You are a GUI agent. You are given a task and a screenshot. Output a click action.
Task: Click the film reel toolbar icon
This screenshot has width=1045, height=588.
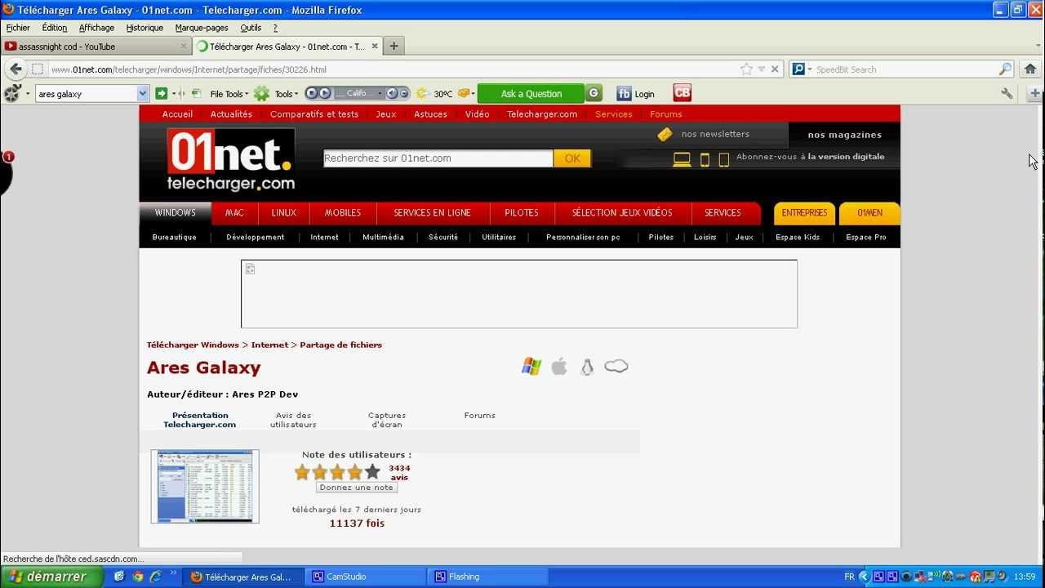[x=11, y=94]
